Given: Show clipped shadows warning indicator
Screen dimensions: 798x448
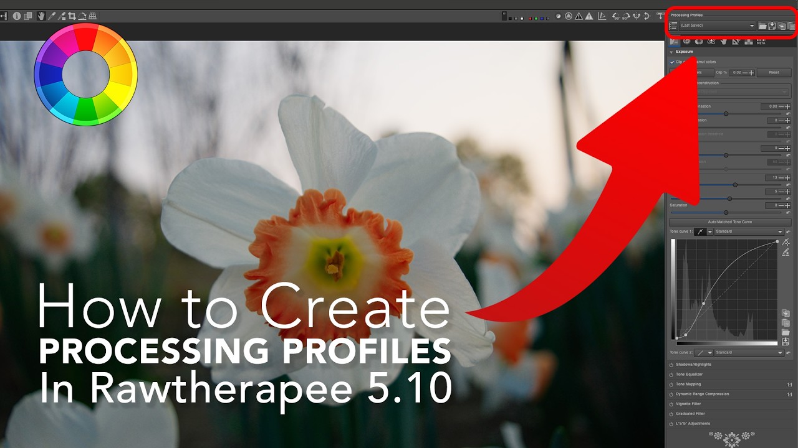Looking at the screenshot, I should pos(579,16).
